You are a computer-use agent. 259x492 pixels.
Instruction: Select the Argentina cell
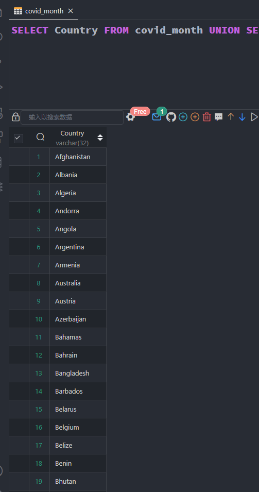pos(78,247)
